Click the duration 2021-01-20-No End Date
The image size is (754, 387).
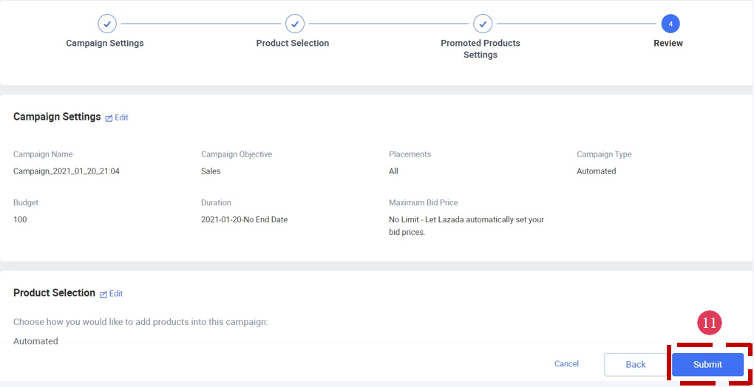point(244,220)
